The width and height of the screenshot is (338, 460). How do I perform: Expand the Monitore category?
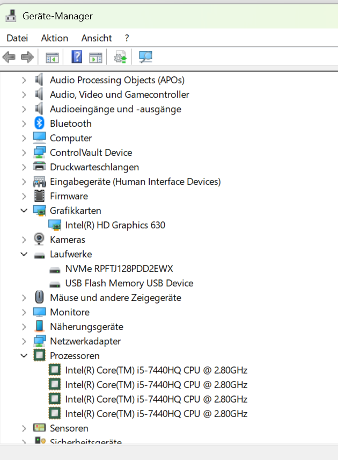coord(24,312)
